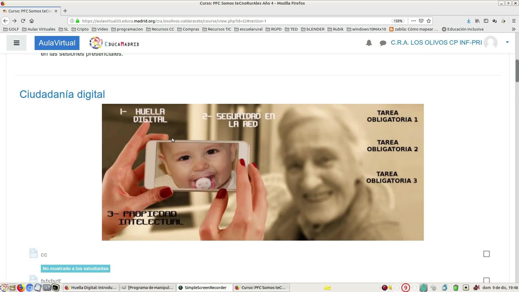Open the Recursos TIC bookmarks folder
Screen dimensions: 519x292
tap(217, 29)
